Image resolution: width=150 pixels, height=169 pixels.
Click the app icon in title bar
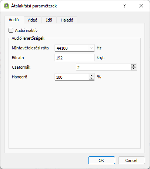(x=6, y=6)
